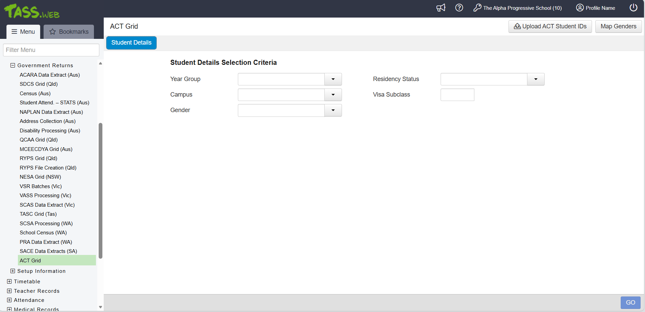Expand the Timetable menu section

[x=9, y=282]
